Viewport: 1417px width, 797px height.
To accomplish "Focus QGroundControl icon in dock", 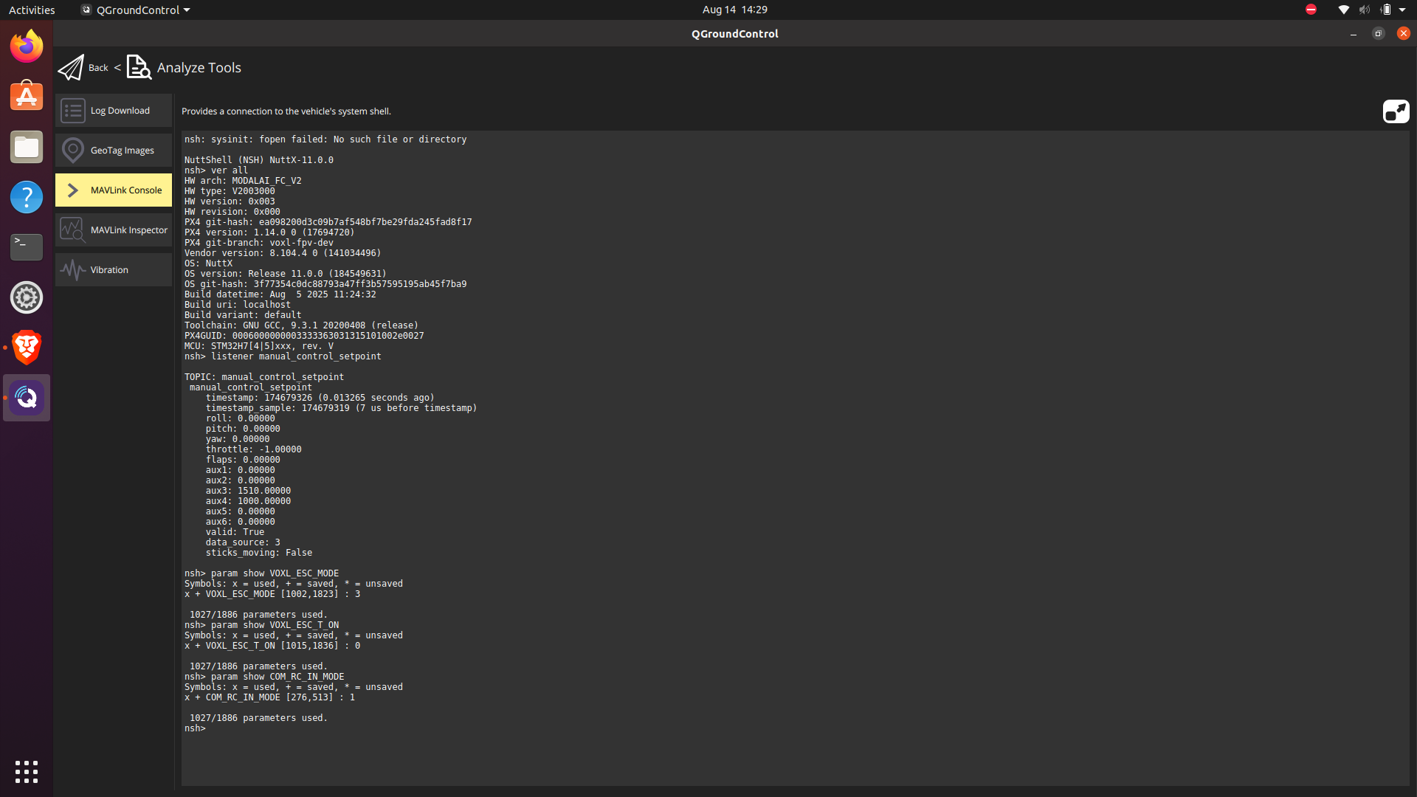I will [x=27, y=398].
